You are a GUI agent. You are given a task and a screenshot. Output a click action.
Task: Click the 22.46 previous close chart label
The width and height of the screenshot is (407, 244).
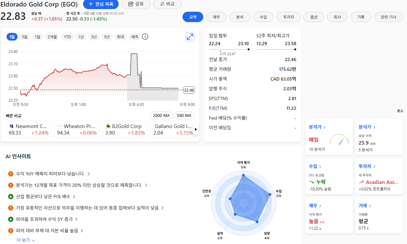(x=189, y=90)
